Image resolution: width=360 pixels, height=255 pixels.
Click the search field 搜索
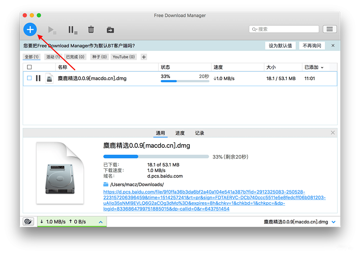[x=284, y=29]
